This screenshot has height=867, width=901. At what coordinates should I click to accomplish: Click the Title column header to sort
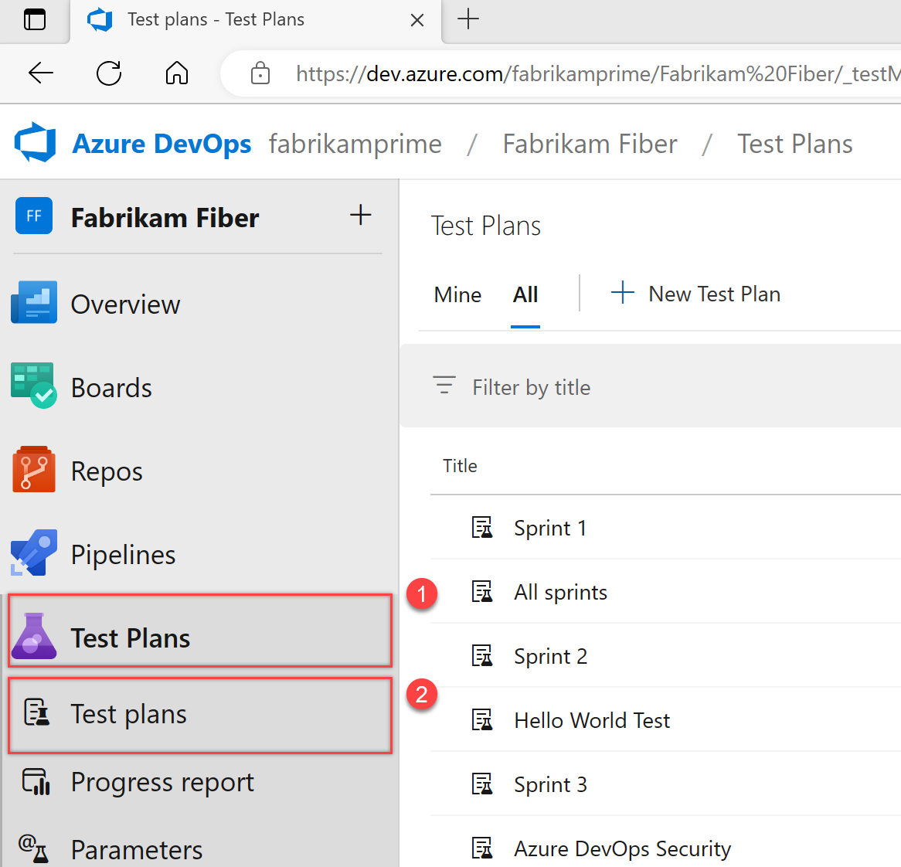pos(460,465)
